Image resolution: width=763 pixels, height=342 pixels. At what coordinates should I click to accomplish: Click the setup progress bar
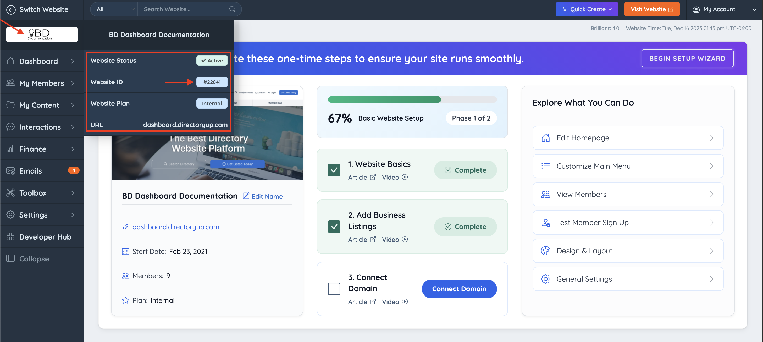(x=412, y=100)
